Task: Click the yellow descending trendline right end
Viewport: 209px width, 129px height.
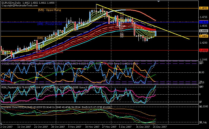Action: [x=189, y=39]
